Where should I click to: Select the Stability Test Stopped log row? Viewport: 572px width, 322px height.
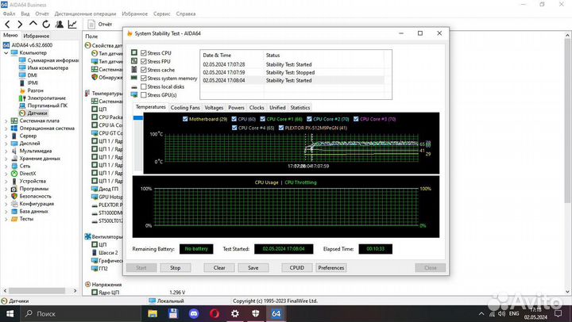click(x=292, y=72)
